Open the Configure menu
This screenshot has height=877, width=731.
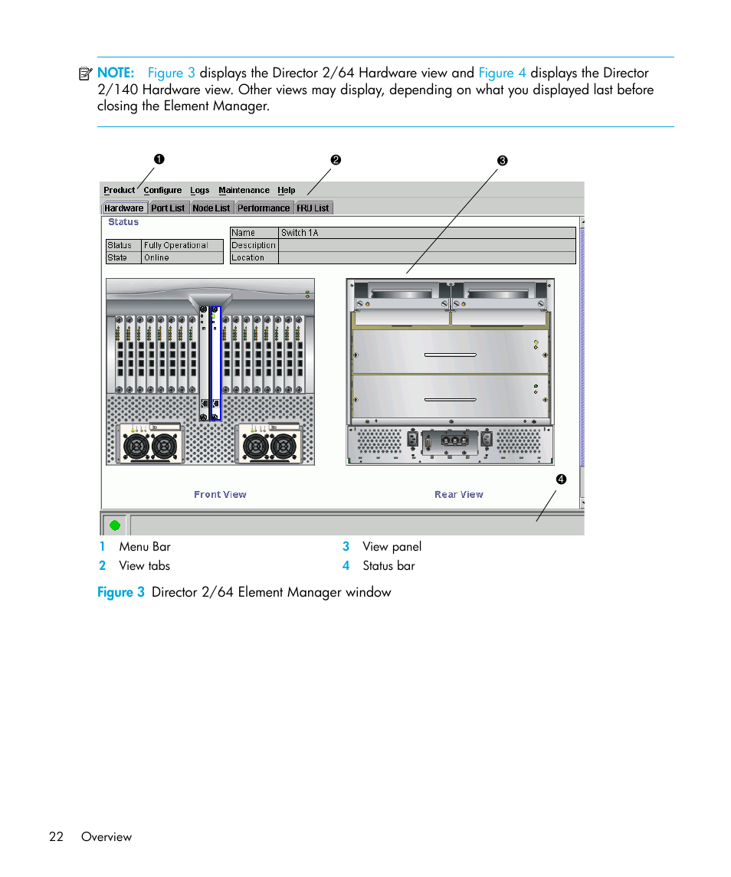162,190
